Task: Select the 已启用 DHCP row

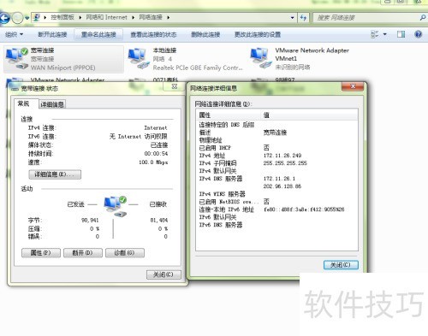Action: click(x=276, y=148)
